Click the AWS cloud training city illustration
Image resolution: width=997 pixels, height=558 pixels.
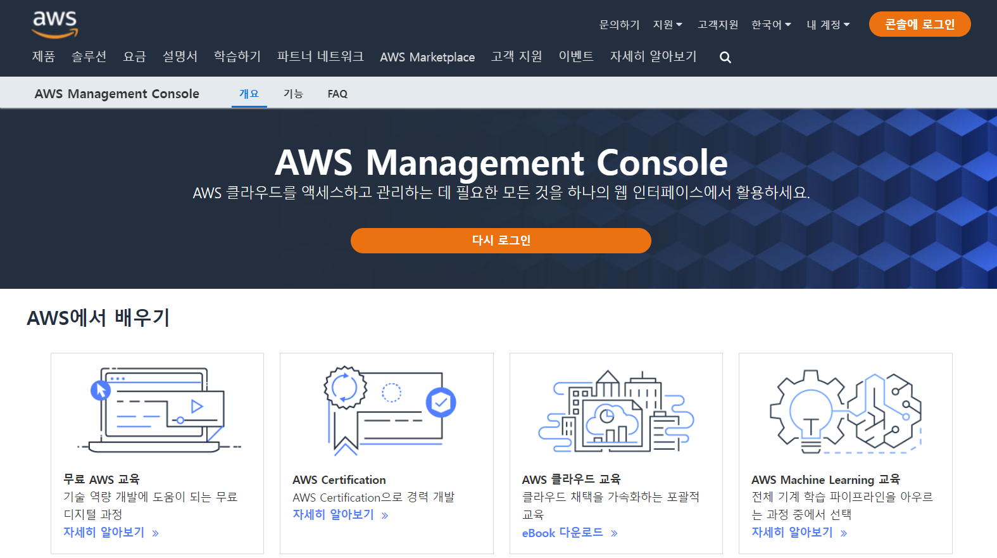616,411
